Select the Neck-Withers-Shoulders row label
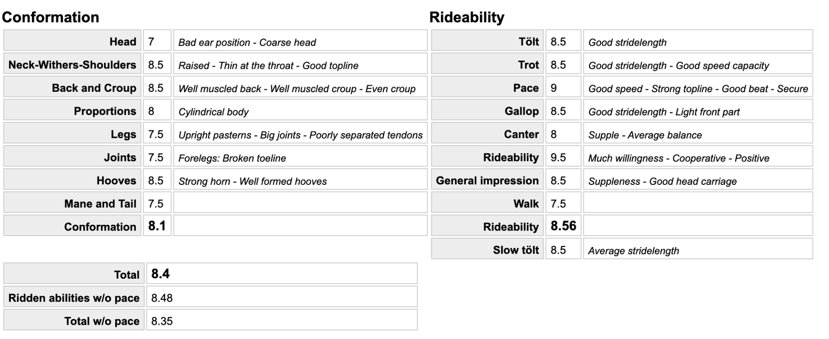The image size is (829, 339). pyautogui.click(x=72, y=65)
